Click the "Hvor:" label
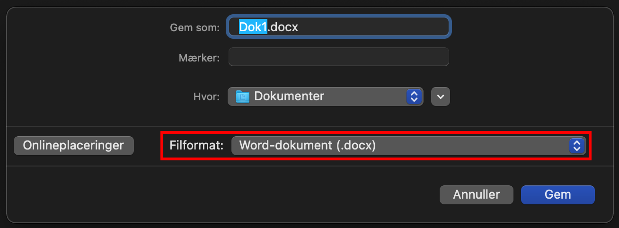The height and width of the screenshot is (228, 619). tap(206, 97)
